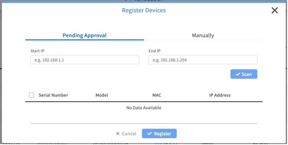Click the Start IP label
Screen dimensions: 288x145
(37, 51)
